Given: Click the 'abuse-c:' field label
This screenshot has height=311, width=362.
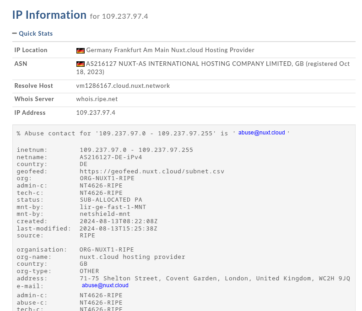Looking at the screenshot, I should tap(32, 303).
